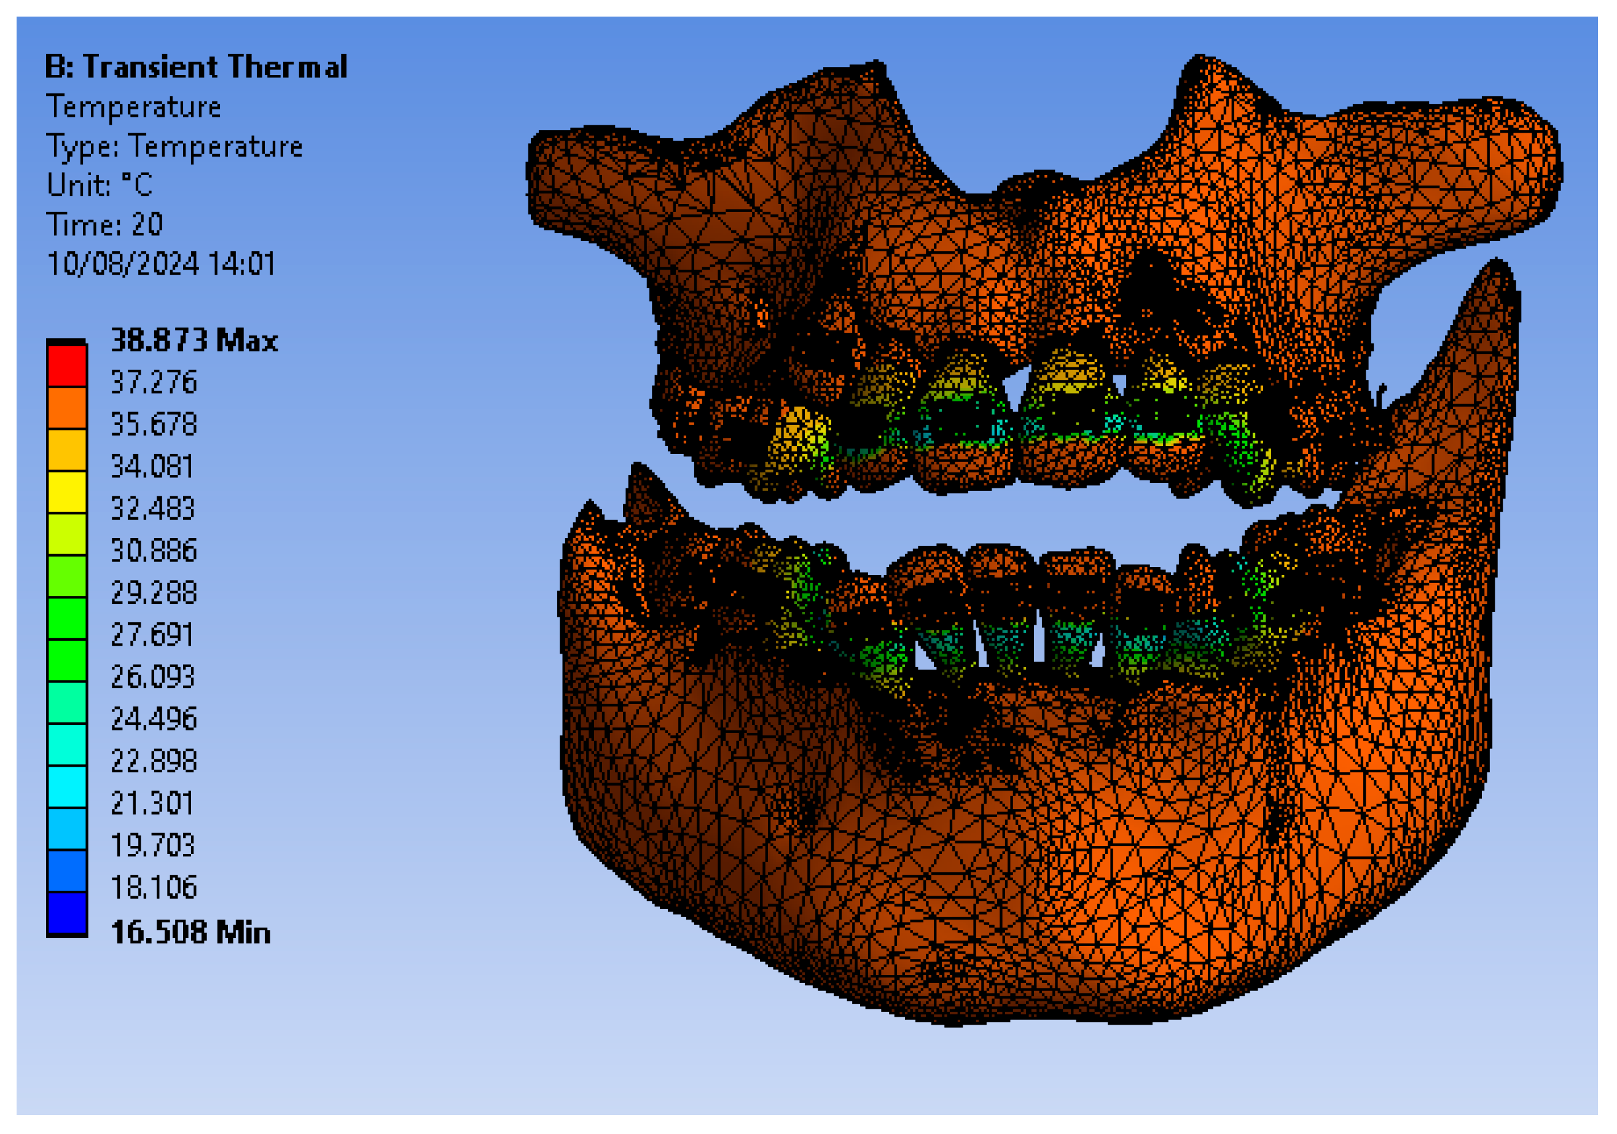The image size is (1617, 1134).
Task: Click the B: Transient Thermal title
Action: tap(196, 68)
